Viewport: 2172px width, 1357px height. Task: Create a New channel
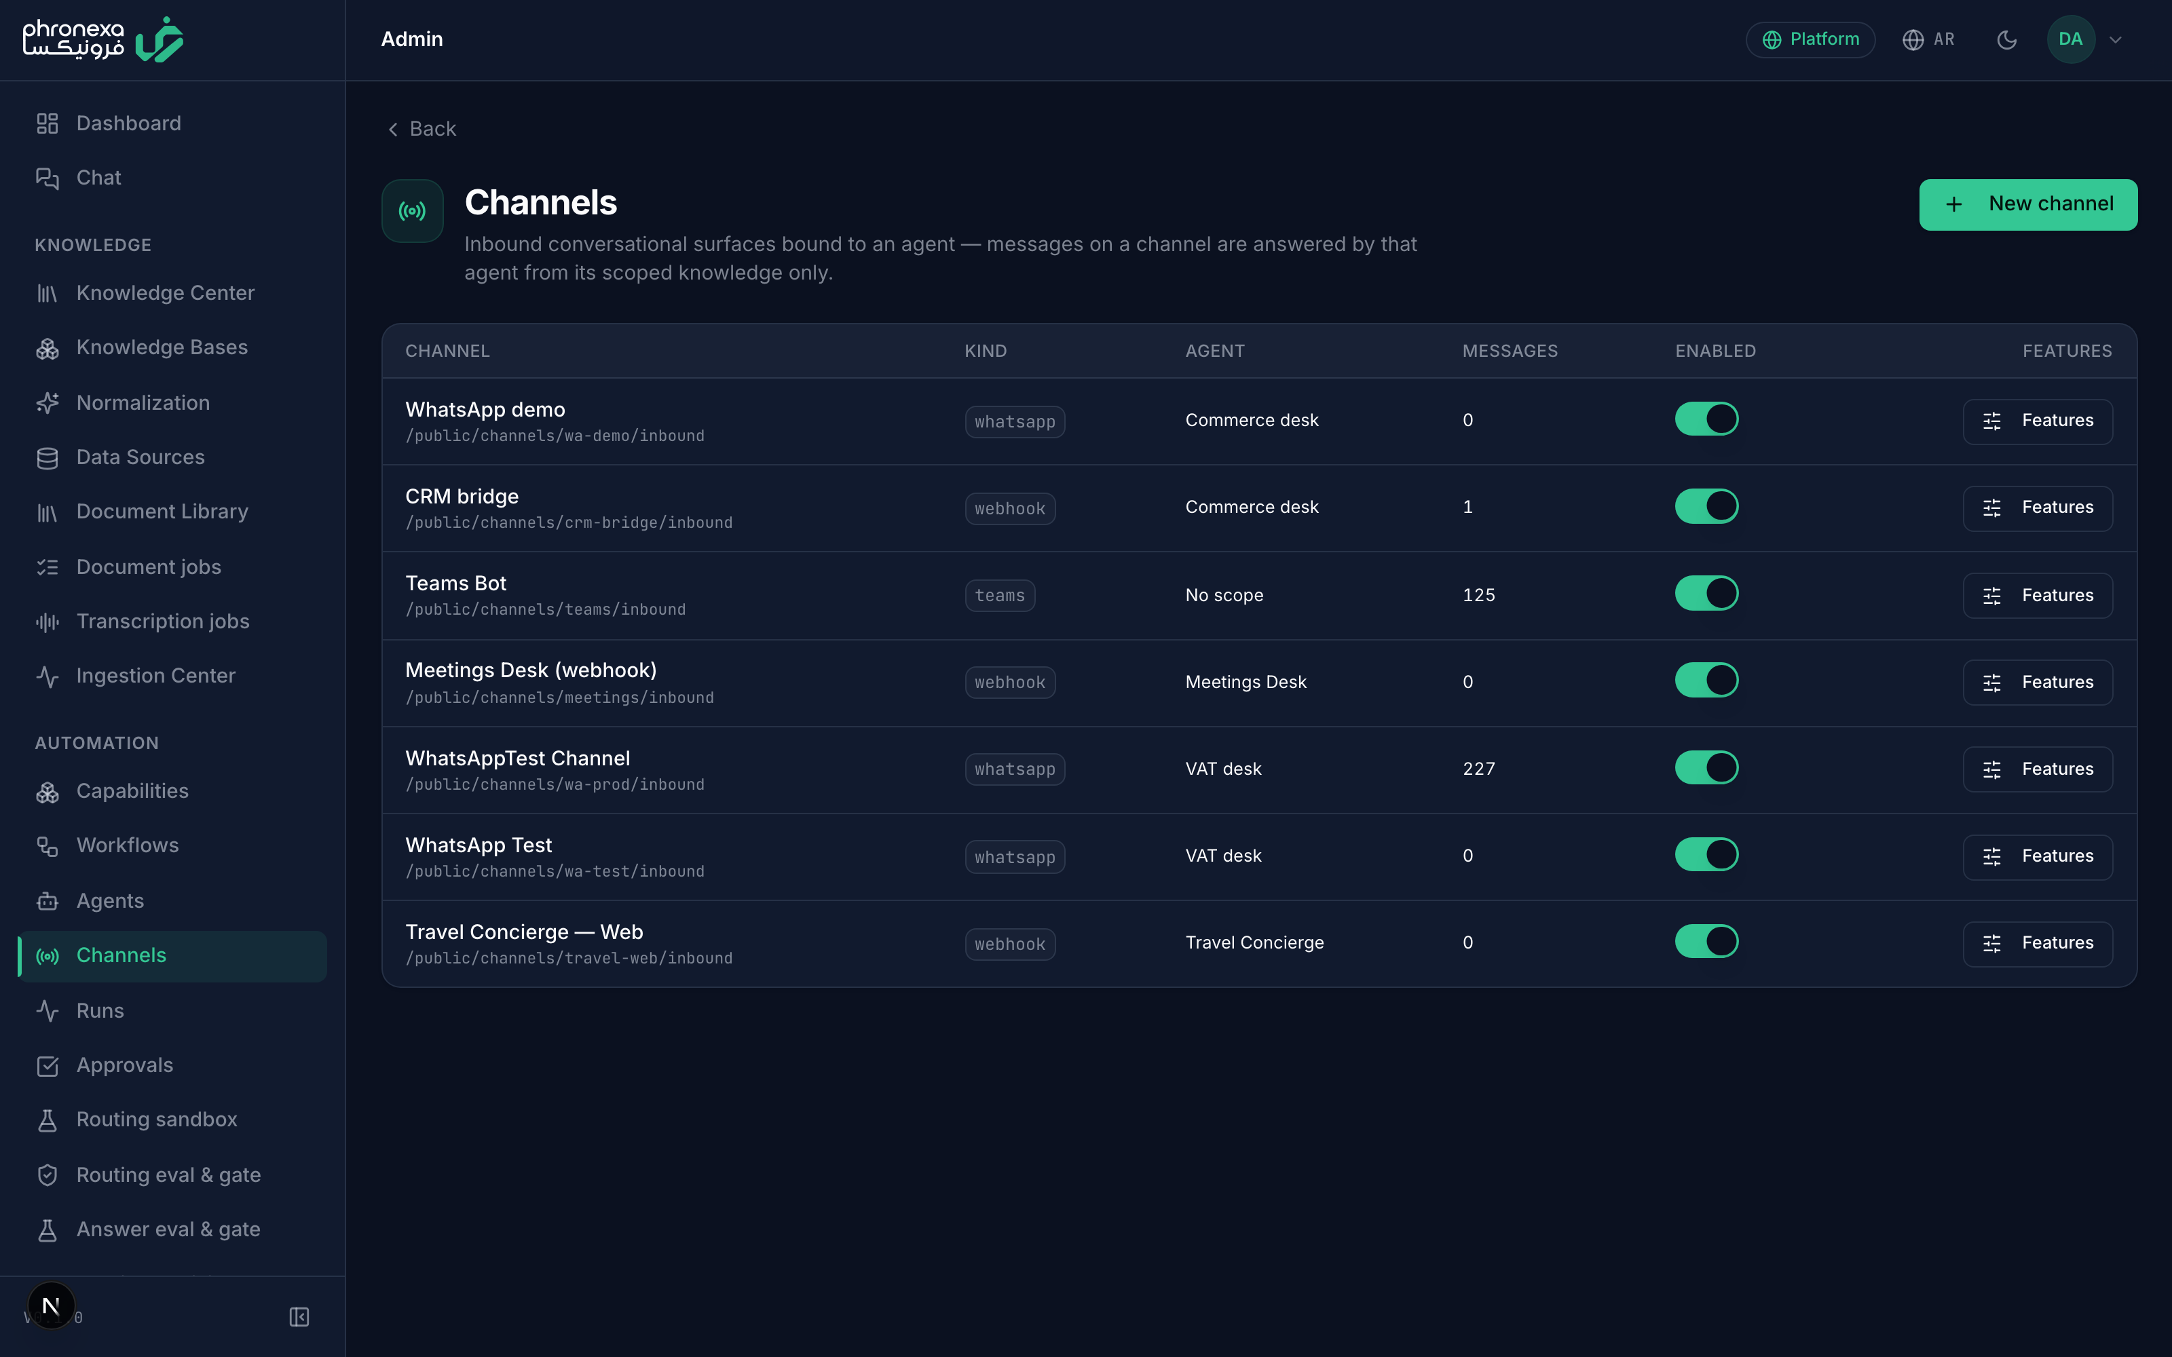2027,205
